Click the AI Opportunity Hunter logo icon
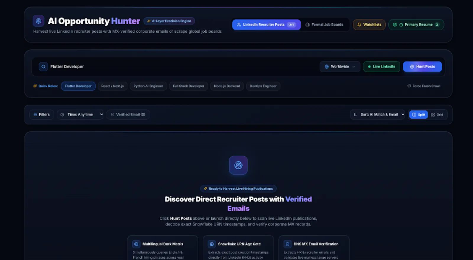Image resolution: width=473 pixels, height=260 pixels. click(x=38, y=21)
